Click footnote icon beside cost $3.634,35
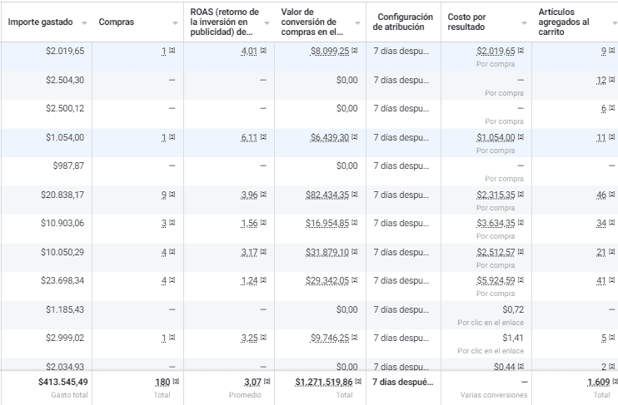 [x=521, y=223]
